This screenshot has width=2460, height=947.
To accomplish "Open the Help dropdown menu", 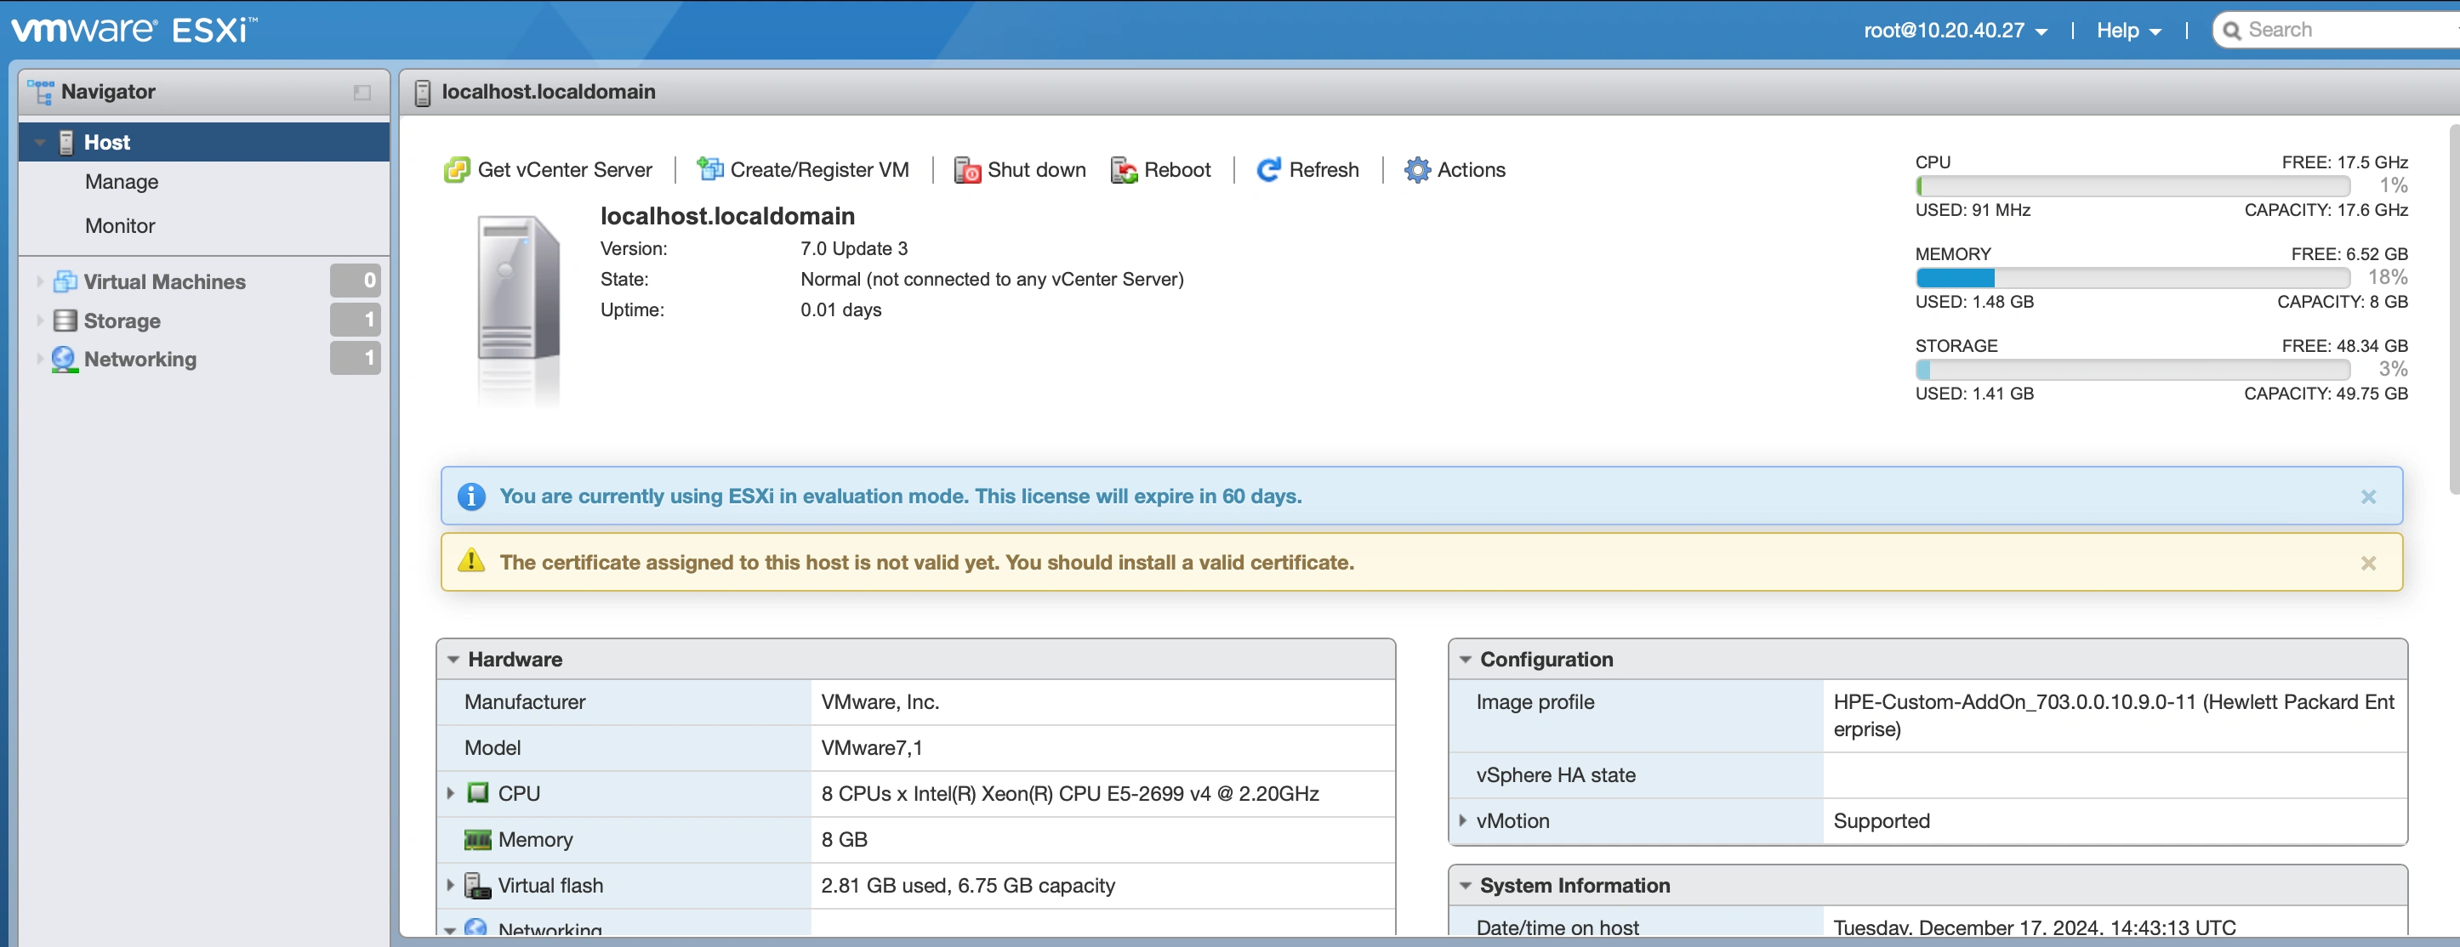I will pyautogui.click(x=2127, y=30).
